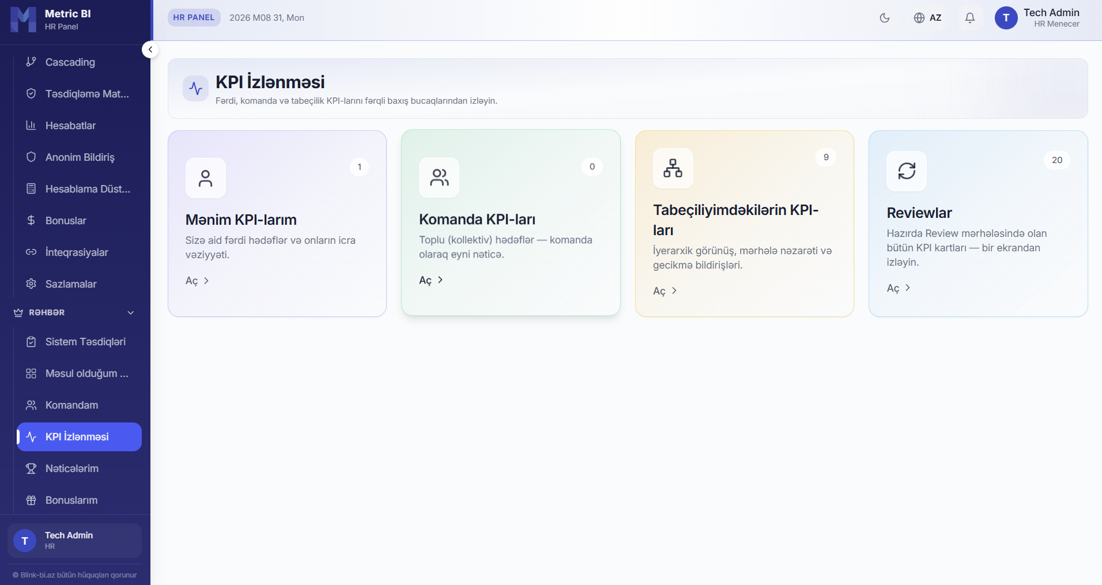Image resolution: width=1102 pixels, height=585 pixels.
Task: Open İnteqrasiyalar link icon
Action: tap(31, 252)
